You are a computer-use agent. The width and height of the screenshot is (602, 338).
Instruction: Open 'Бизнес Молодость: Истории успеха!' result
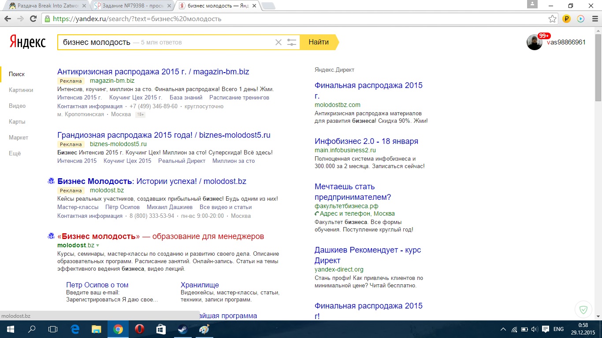tap(152, 181)
